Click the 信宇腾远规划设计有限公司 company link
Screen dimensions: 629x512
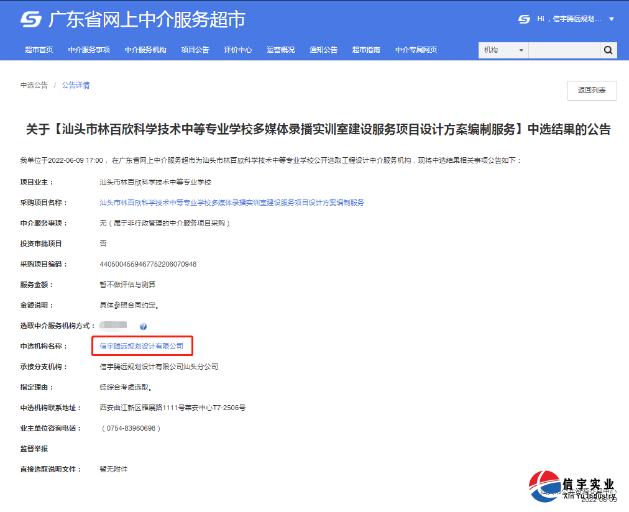[x=143, y=346]
